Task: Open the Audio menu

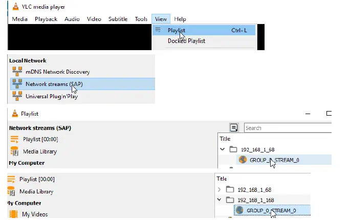Action: pyautogui.click(x=72, y=19)
